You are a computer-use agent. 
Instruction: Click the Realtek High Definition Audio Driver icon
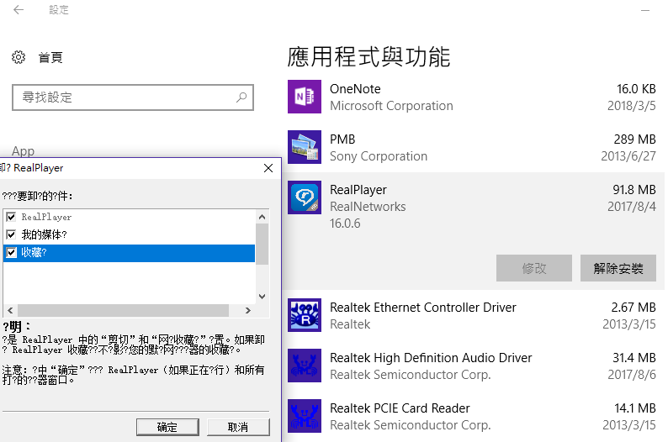(x=305, y=366)
